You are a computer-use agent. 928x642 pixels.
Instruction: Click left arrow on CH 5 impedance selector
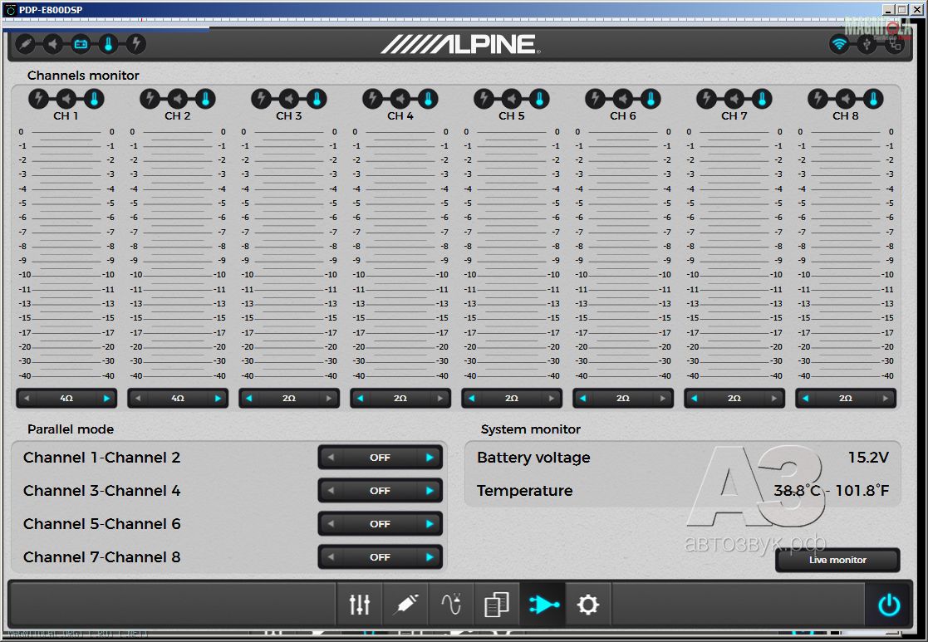[472, 398]
